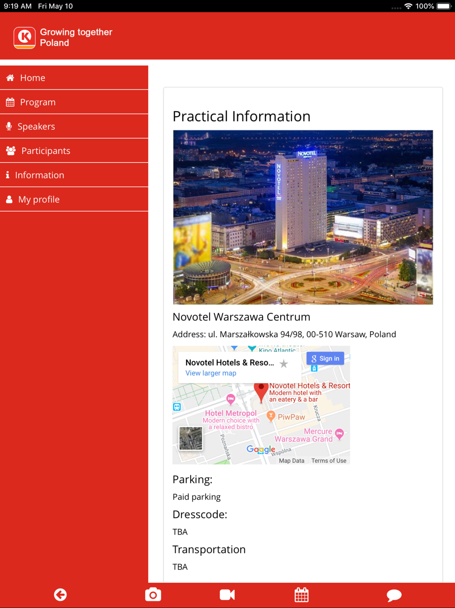
Task: Switch to satellite view thumbnail on map
Action: coord(191,438)
